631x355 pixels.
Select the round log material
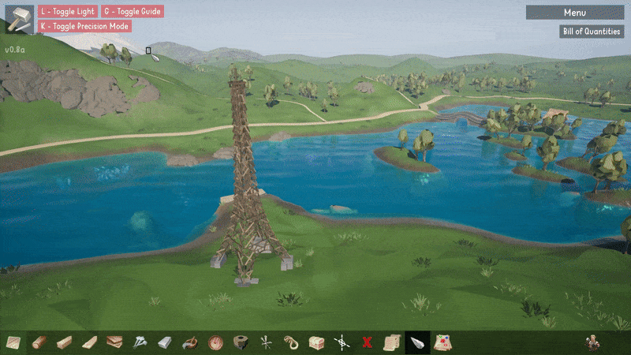click(x=39, y=342)
